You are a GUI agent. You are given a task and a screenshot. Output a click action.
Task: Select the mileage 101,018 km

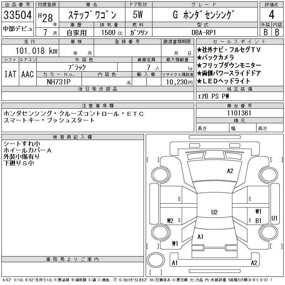(36, 51)
